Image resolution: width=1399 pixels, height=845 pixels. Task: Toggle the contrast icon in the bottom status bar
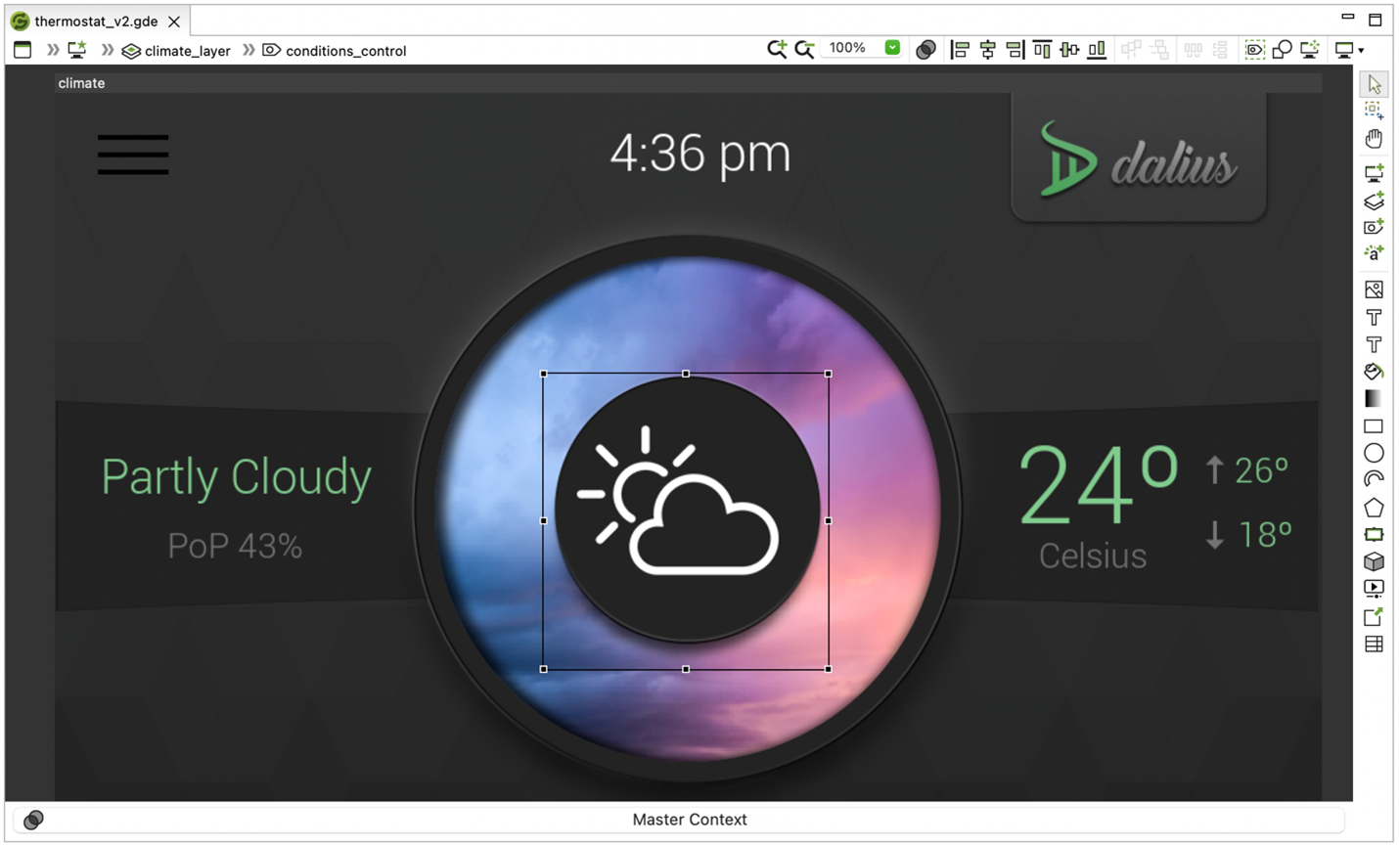click(x=33, y=820)
